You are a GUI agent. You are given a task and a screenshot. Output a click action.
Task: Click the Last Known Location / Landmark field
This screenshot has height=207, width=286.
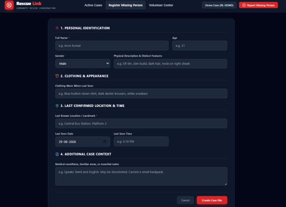141,124
